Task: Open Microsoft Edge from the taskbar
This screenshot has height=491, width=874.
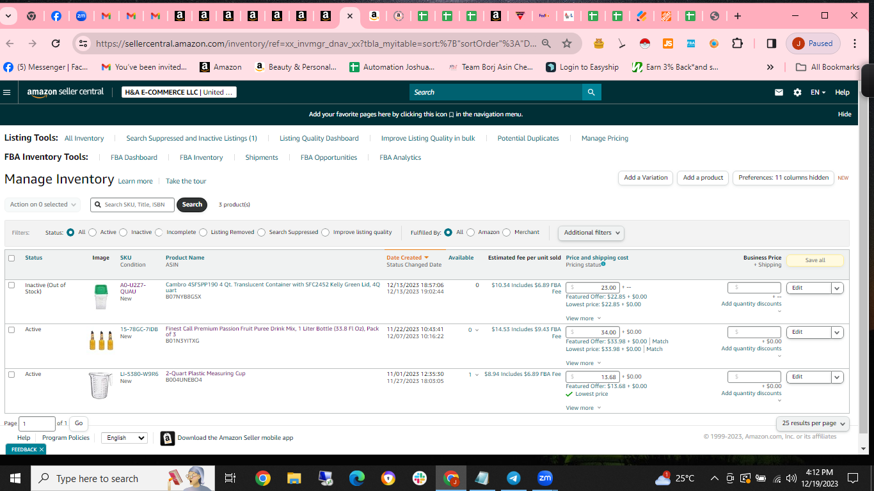Action: [356, 478]
